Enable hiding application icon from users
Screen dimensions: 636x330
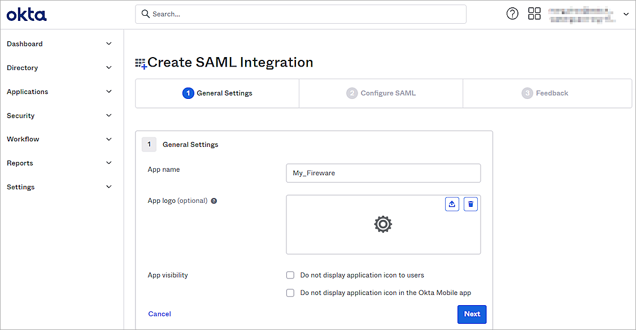[x=290, y=275]
